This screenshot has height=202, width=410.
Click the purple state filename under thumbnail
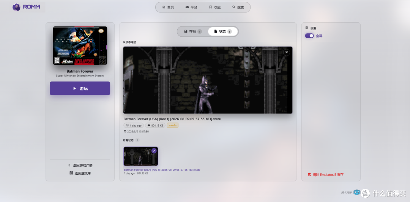click(x=162, y=170)
